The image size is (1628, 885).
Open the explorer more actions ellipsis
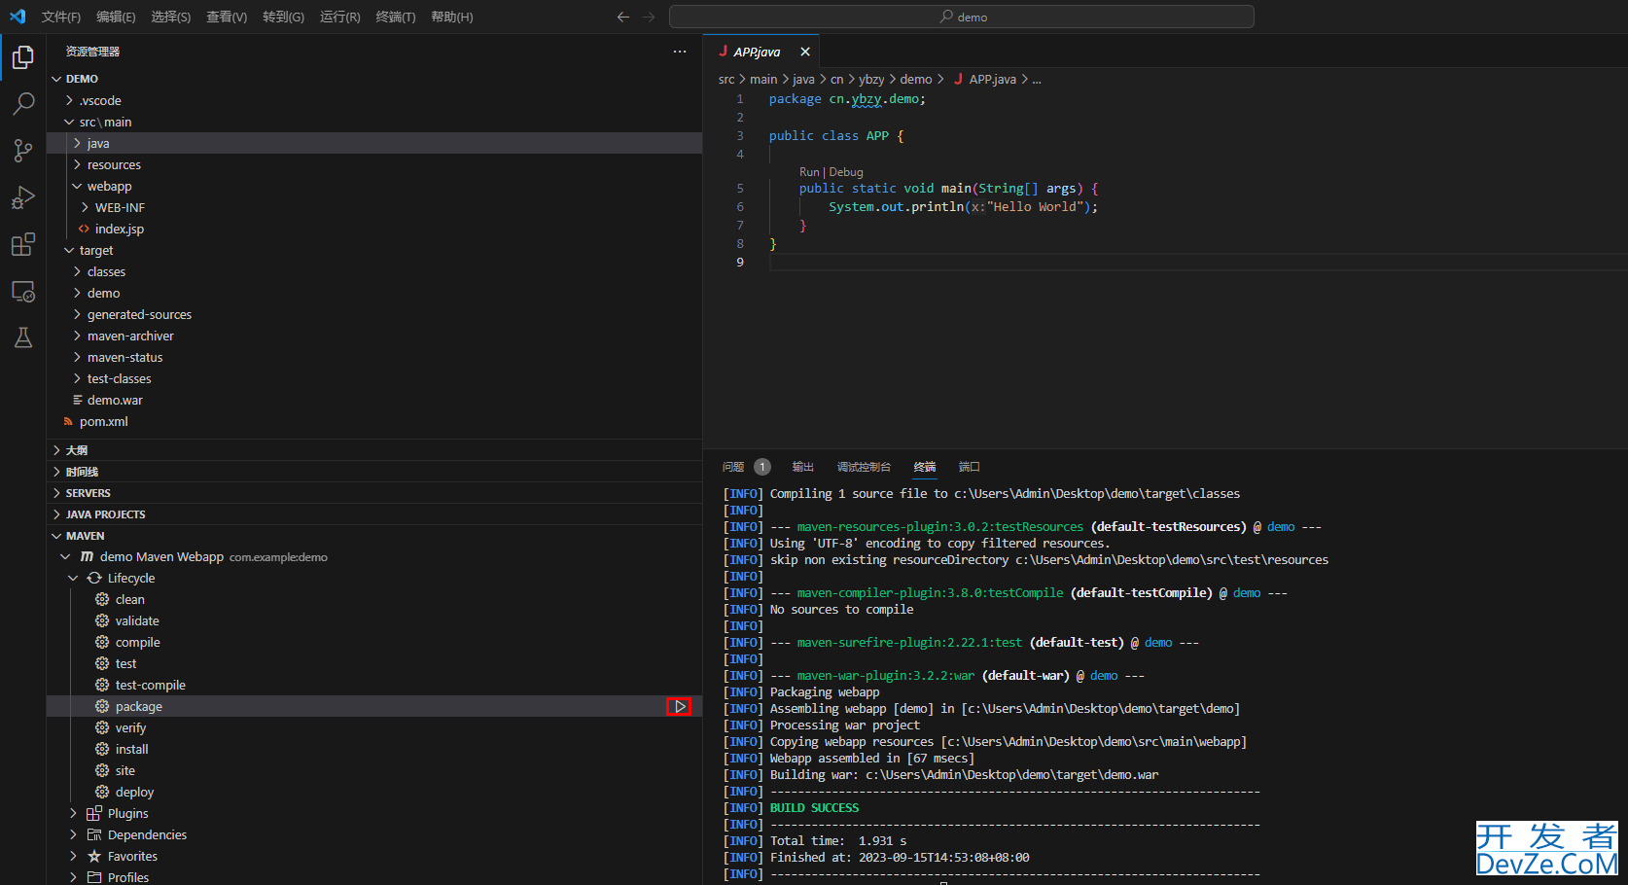point(680,52)
